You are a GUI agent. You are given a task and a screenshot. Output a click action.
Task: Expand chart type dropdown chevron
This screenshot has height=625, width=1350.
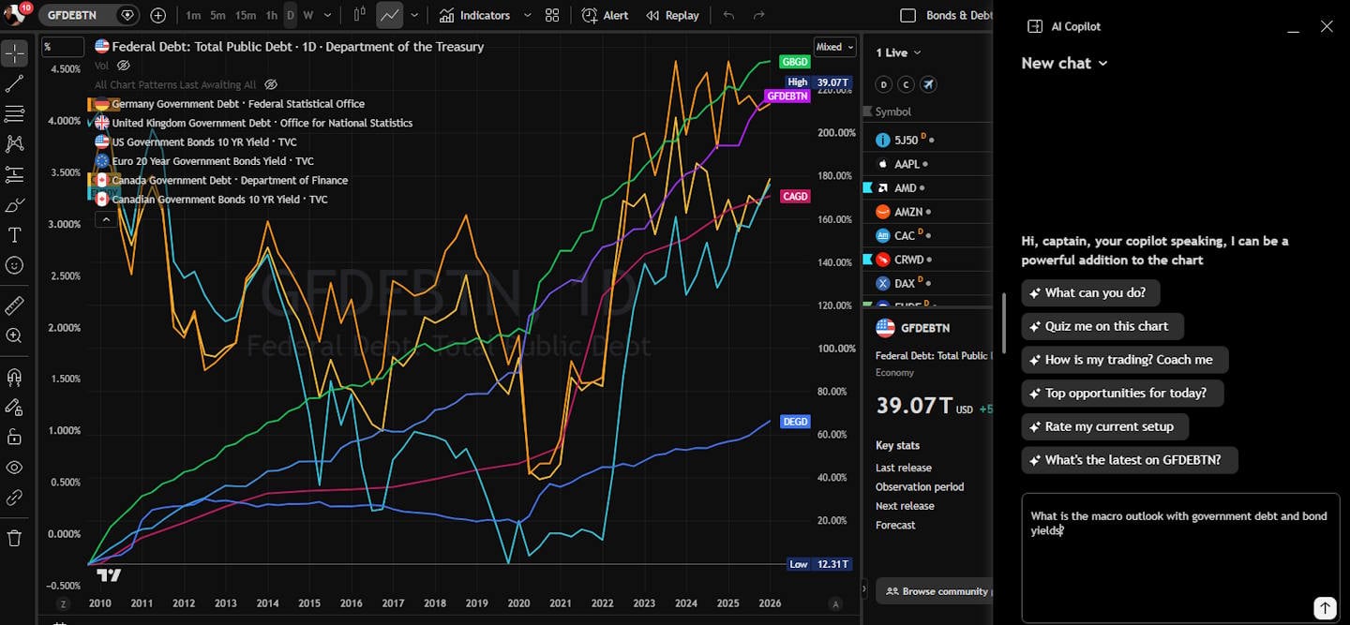pyautogui.click(x=414, y=15)
